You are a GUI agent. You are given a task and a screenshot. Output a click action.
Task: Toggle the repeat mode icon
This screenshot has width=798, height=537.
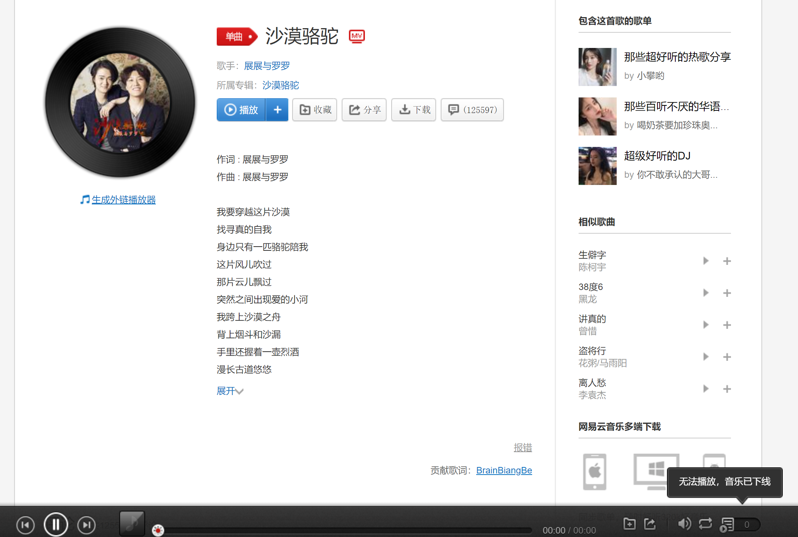pos(705,524)
